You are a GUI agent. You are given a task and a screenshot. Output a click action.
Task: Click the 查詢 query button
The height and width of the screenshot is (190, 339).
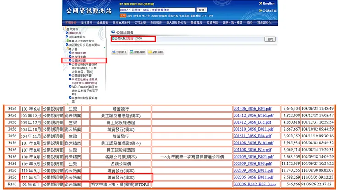coord(270,39)
